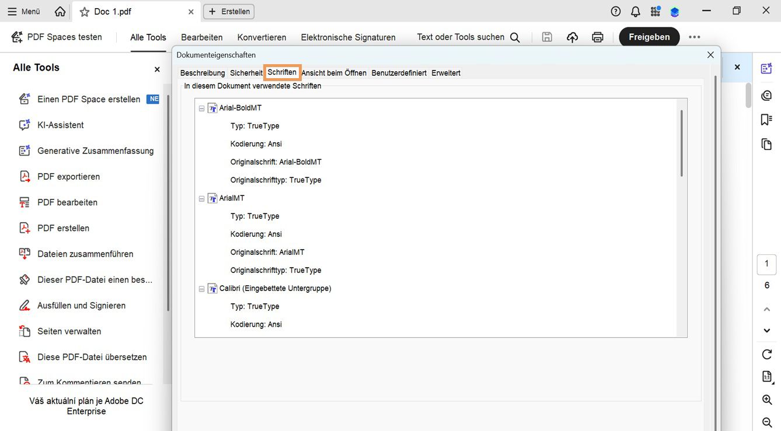The width and height of the screenshot is (781, 431).
Task: Open the Ansicht beim Öffnen tab
Action: 334,73
